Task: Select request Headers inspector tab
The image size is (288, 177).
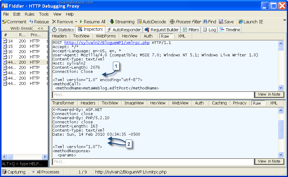Action: (x=59, y=36)
